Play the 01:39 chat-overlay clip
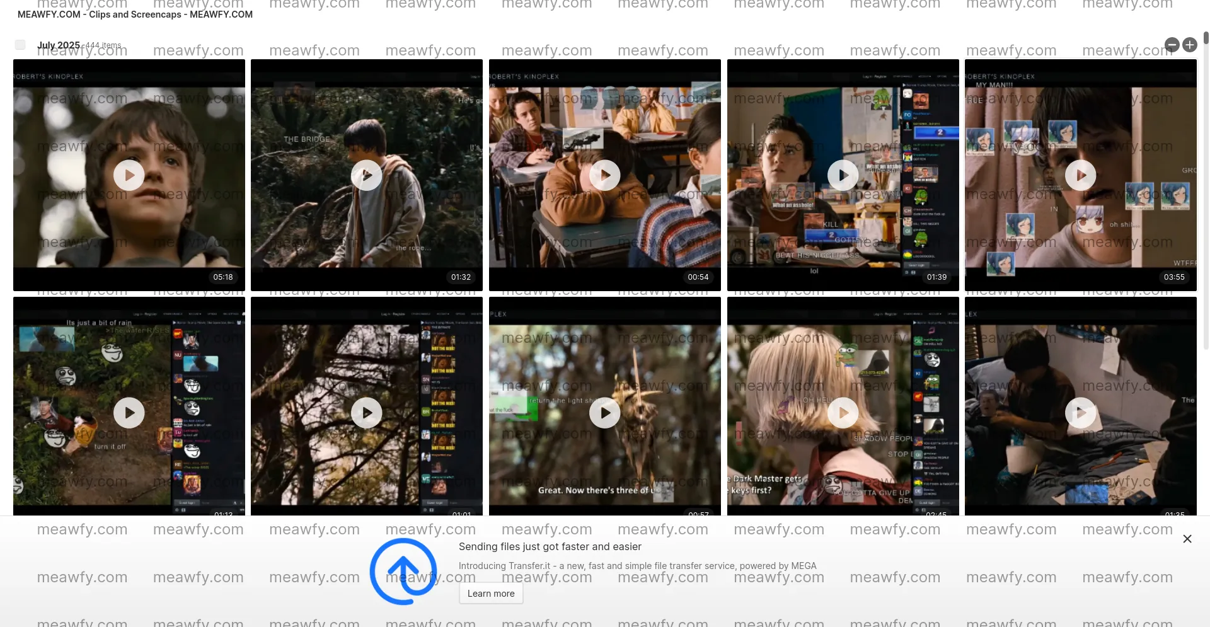This screenshot has height=627, width=1210. 843,175
